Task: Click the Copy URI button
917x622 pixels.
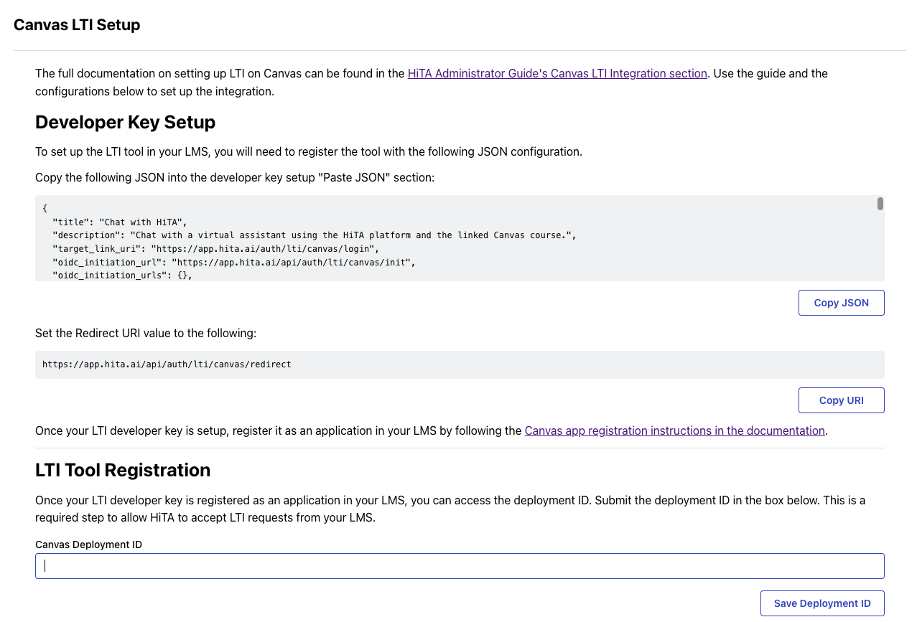Action: click(x=841, y=400)
